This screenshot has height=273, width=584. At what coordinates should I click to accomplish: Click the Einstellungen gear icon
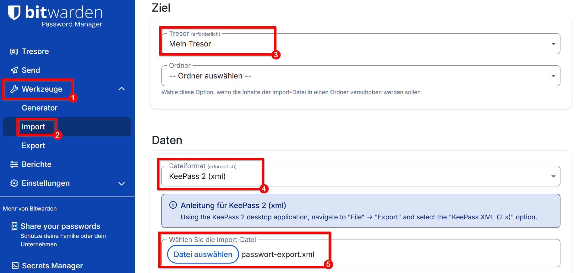pos(14,183)
